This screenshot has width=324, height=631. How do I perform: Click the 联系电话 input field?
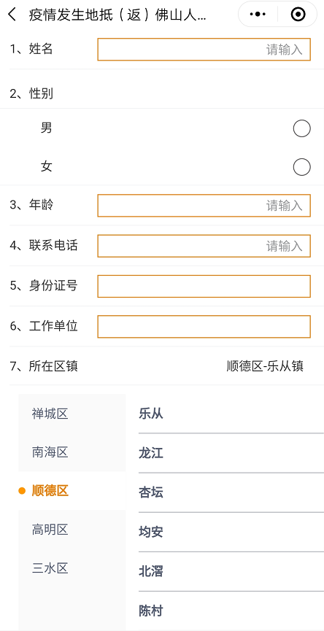pyautogui.click(x=204, y=246)
